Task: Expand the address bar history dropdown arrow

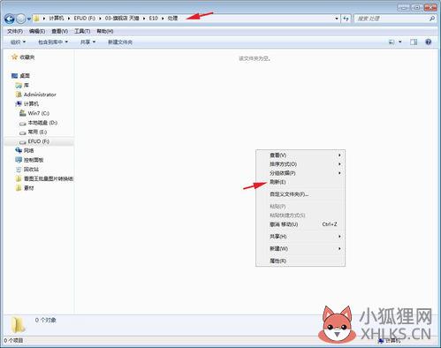Action: (x=337, y=19)
